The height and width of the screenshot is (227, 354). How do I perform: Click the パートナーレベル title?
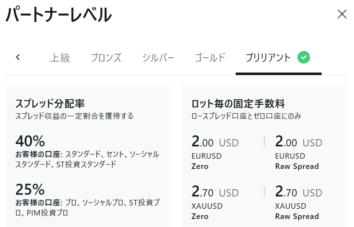58,15
